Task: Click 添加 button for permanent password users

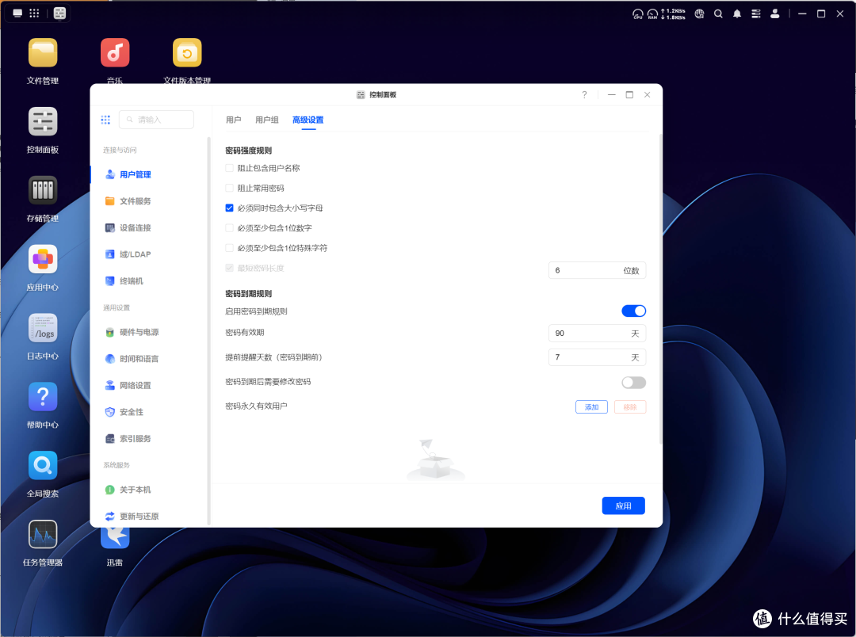Action: pos(592,407)
